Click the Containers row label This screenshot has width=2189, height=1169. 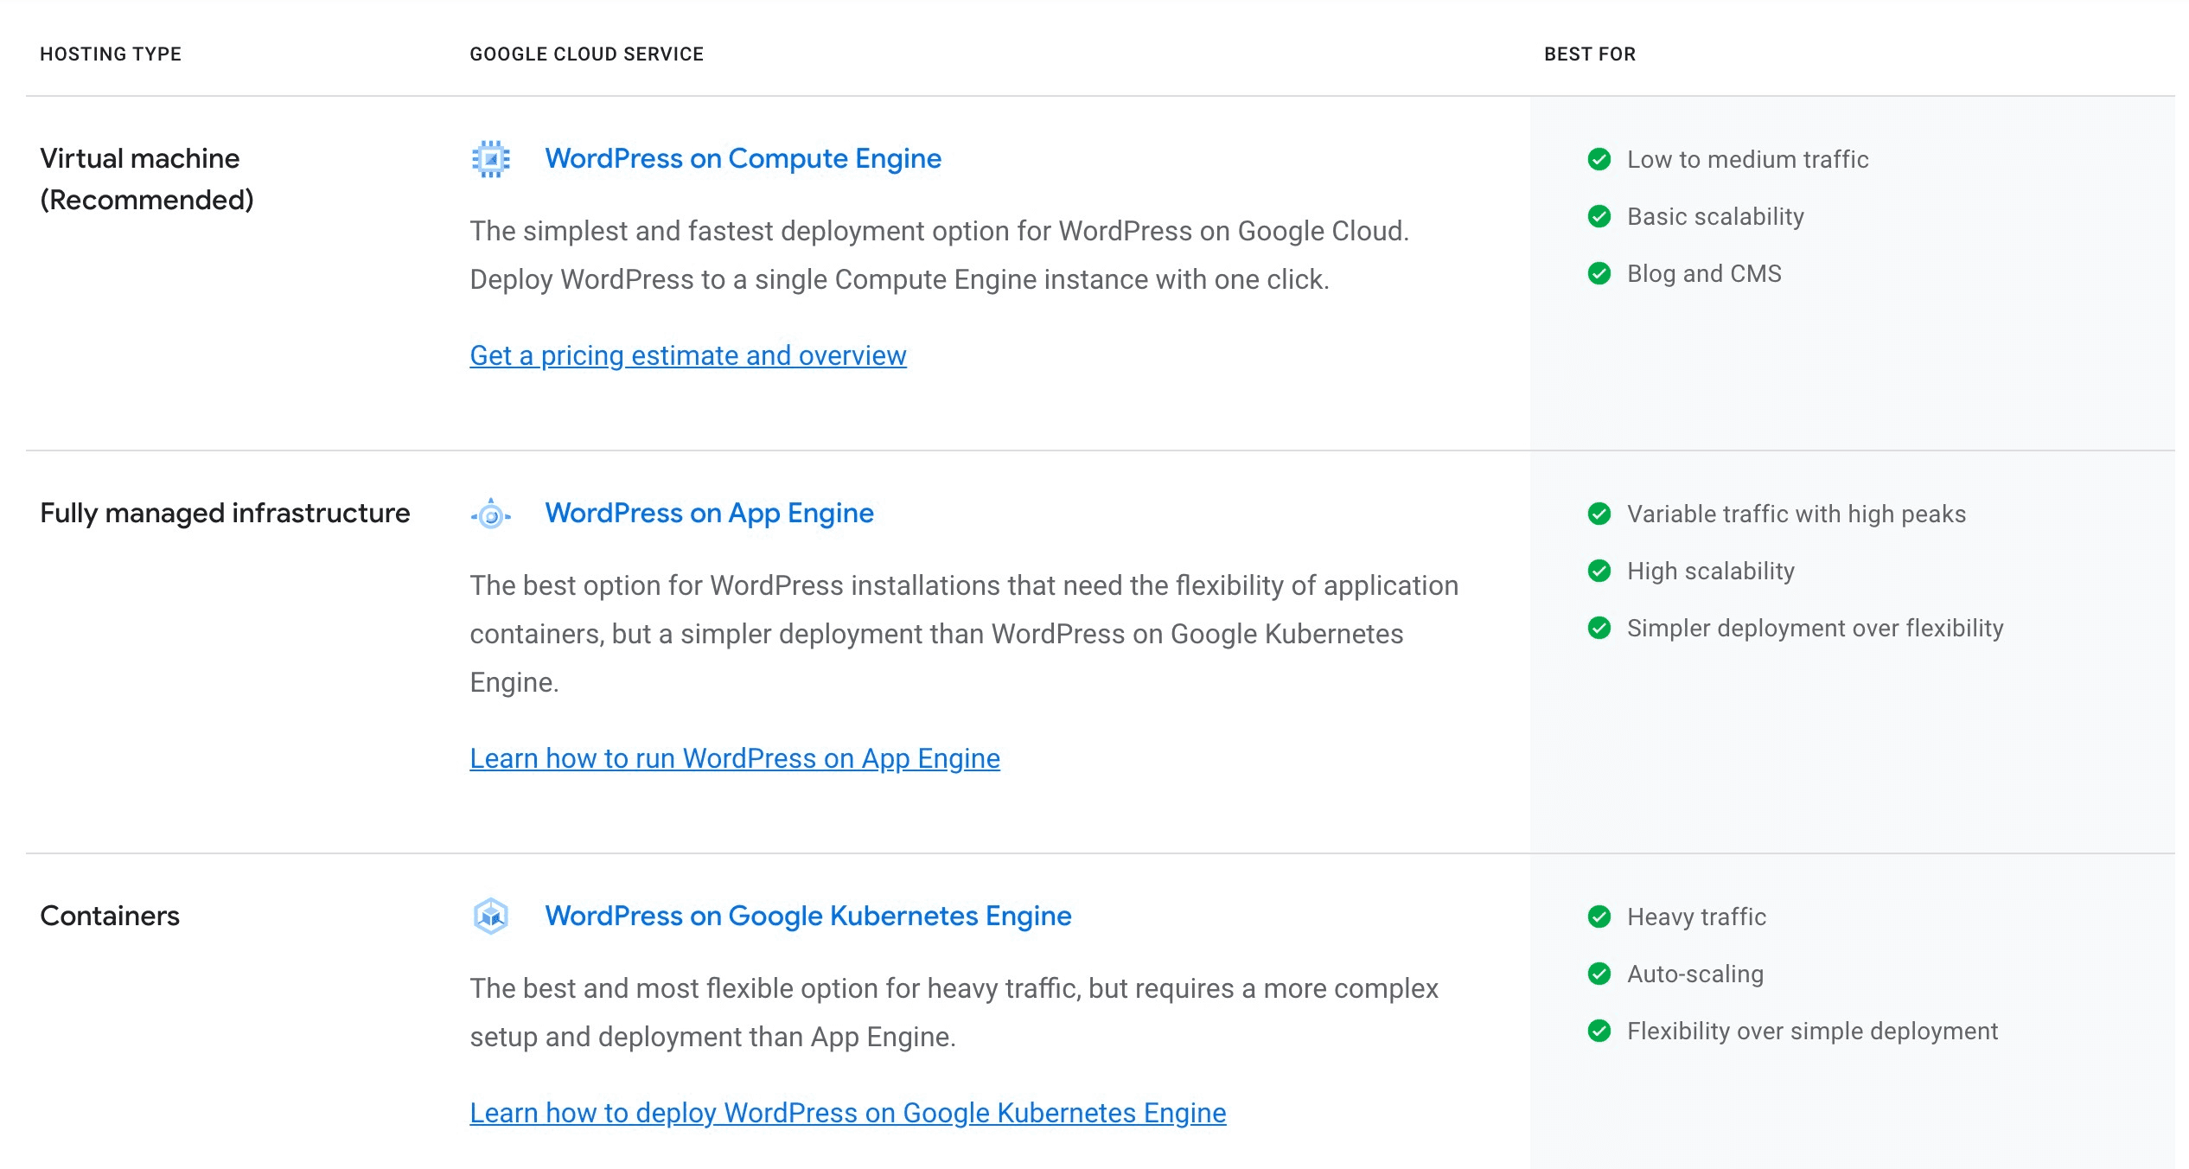(x=110, y=916)
